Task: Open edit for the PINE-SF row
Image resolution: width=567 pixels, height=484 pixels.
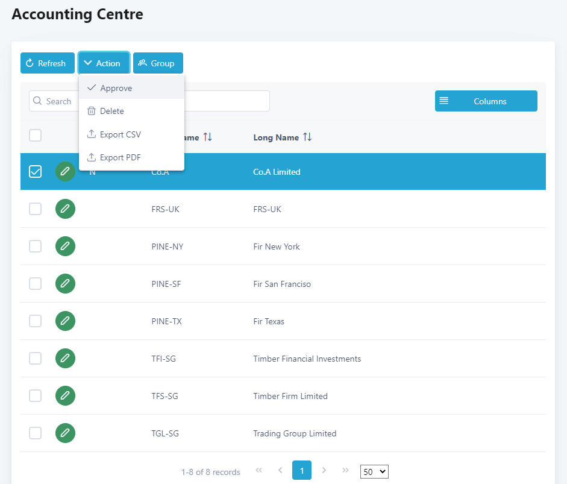Action: 65,284
